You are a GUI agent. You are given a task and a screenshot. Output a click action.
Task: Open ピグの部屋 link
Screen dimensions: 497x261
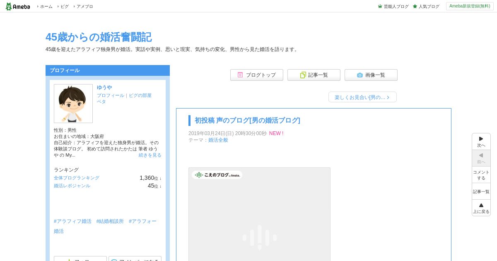pos(140,95)
